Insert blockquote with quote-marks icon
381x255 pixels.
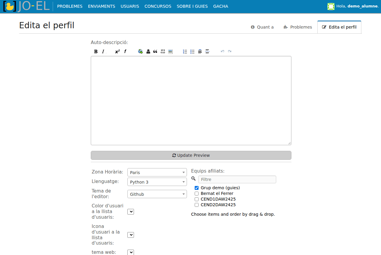point(155,51)
